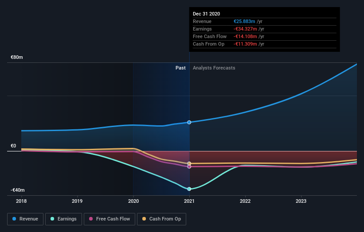Click the 2023 x-axis label

(x=301, y=201)
